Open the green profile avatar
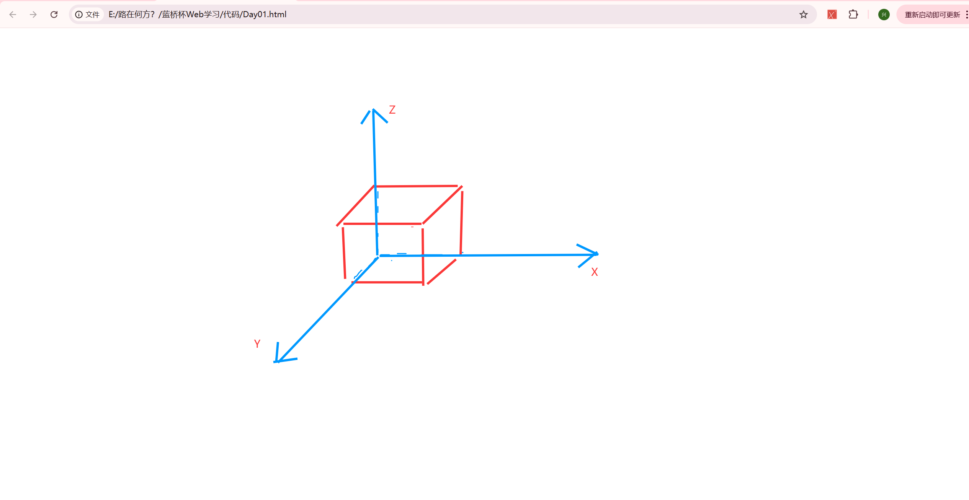Screen dimensions: 969x500 click(884, 15)
